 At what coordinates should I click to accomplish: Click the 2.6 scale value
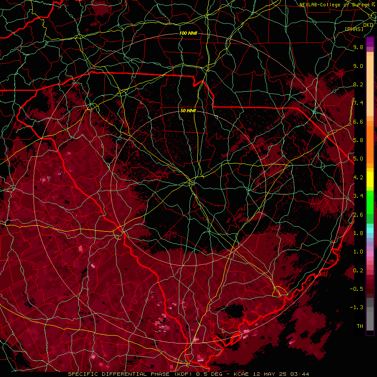[358, 215]
